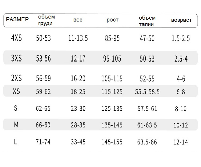Viewport: 201px width, 167px height.
Task: Select the 4XS size row label
Action: (x=16, y=38)
